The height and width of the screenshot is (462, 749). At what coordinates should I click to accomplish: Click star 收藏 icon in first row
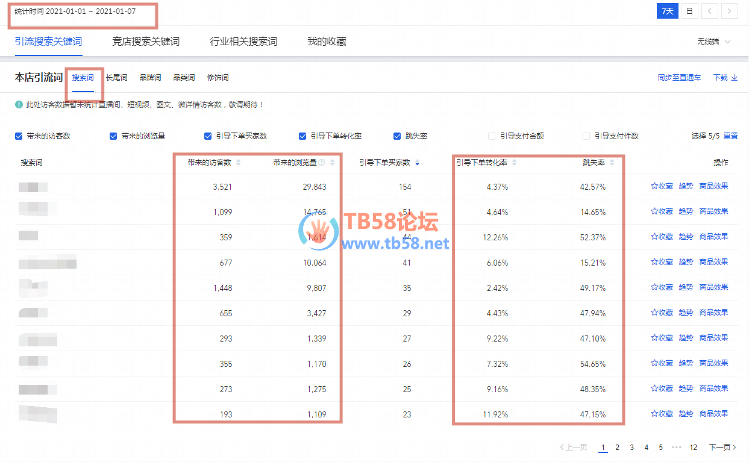coord(654,187)
